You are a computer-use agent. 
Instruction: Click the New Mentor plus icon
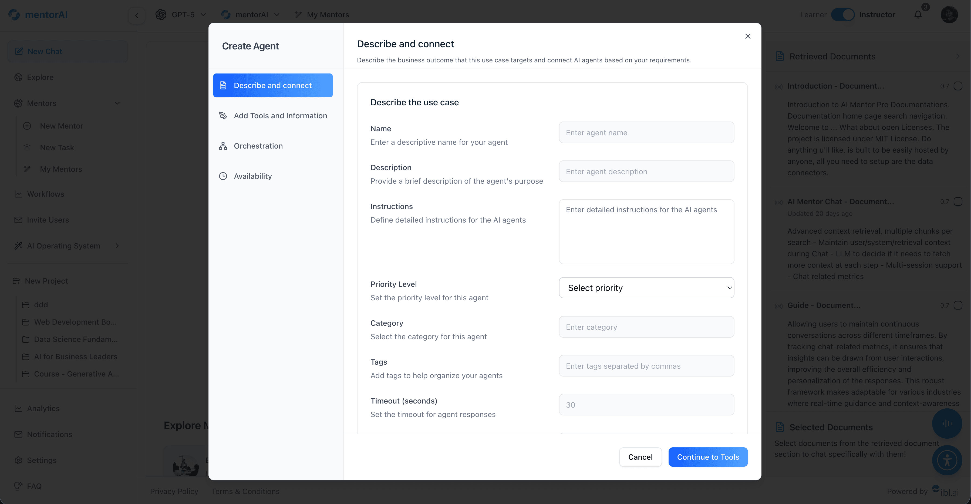click(x=27, y=126)
